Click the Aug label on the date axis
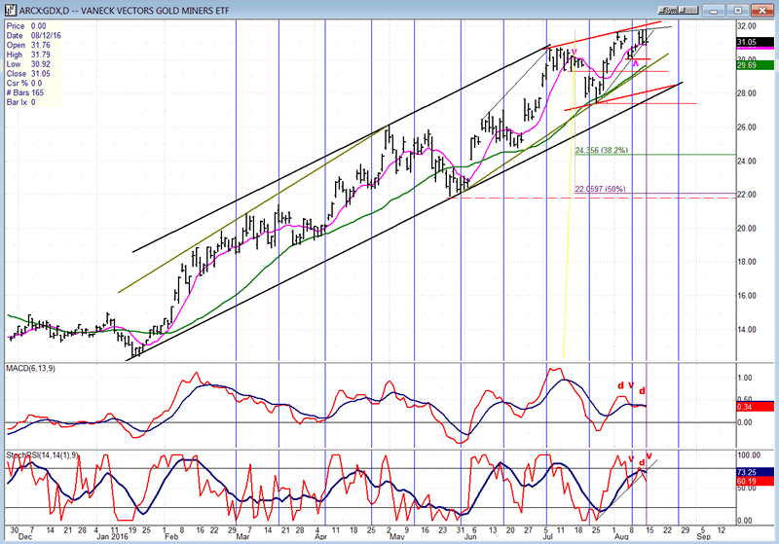Viewport: 779px width, 544px height. point(618,534)
